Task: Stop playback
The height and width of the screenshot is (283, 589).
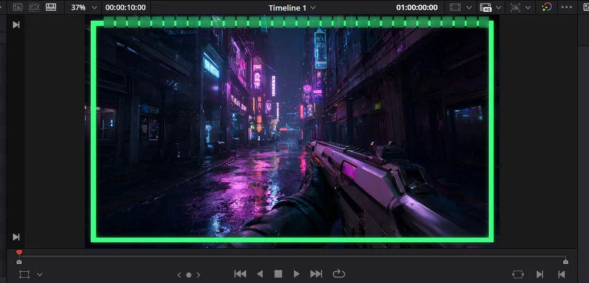Action: 278,274
